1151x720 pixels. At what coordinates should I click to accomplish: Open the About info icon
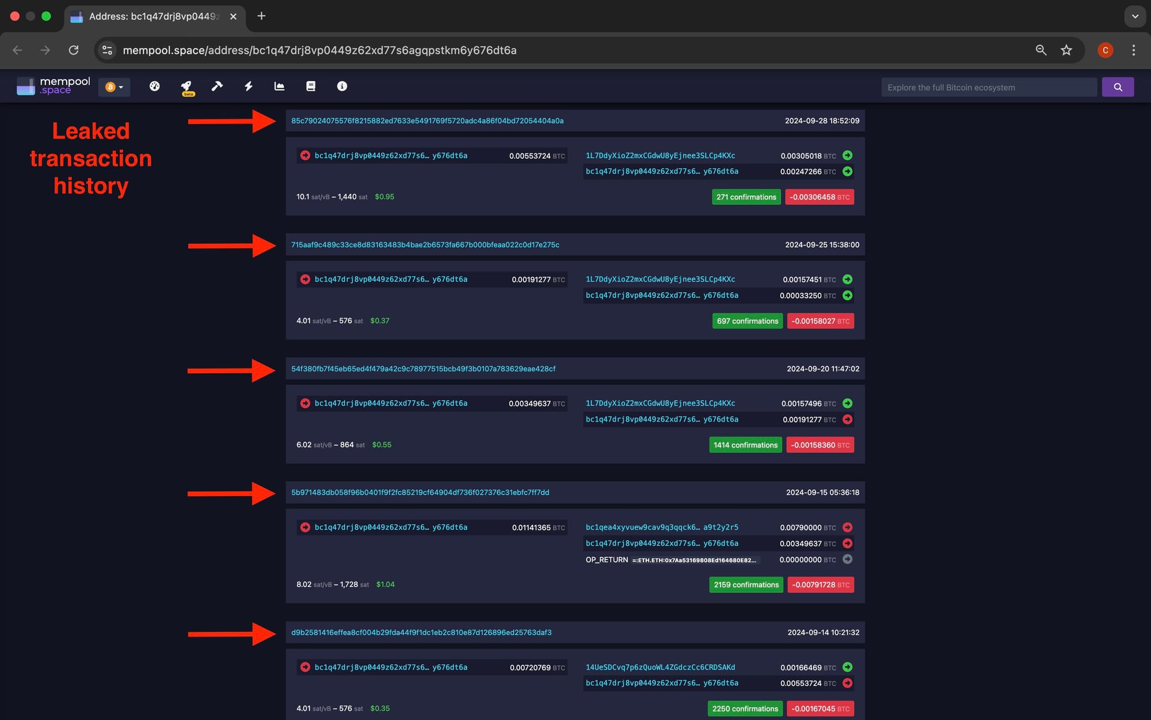click(342, 86)
